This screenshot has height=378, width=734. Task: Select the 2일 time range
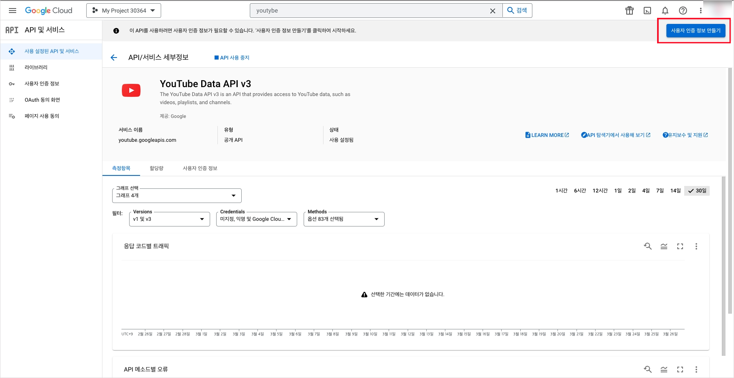click(632, 191)
